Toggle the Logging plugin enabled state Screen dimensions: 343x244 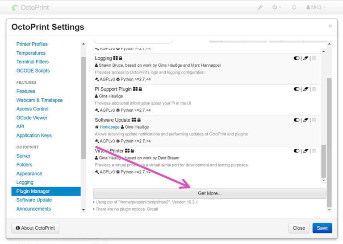pyautogui.click(x=297, y=58)
